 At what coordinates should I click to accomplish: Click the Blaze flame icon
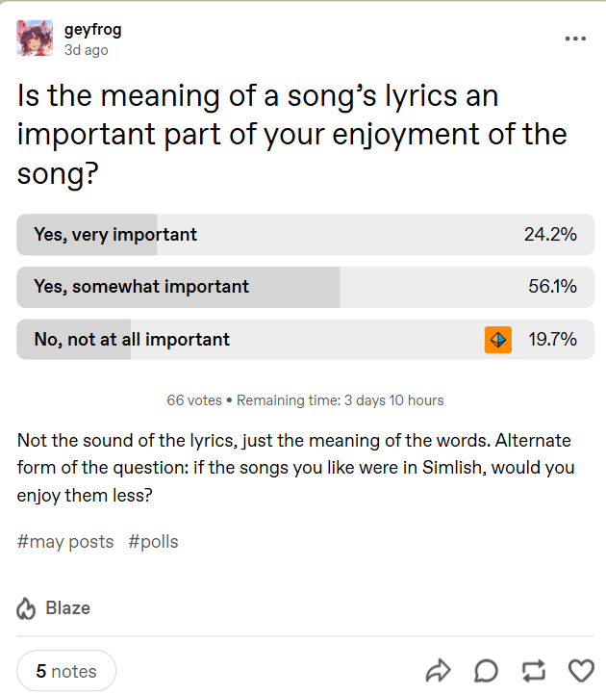click(26, 608)
